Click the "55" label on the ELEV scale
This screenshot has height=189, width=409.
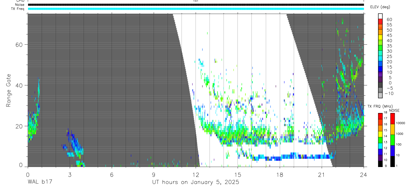(389, 25)
